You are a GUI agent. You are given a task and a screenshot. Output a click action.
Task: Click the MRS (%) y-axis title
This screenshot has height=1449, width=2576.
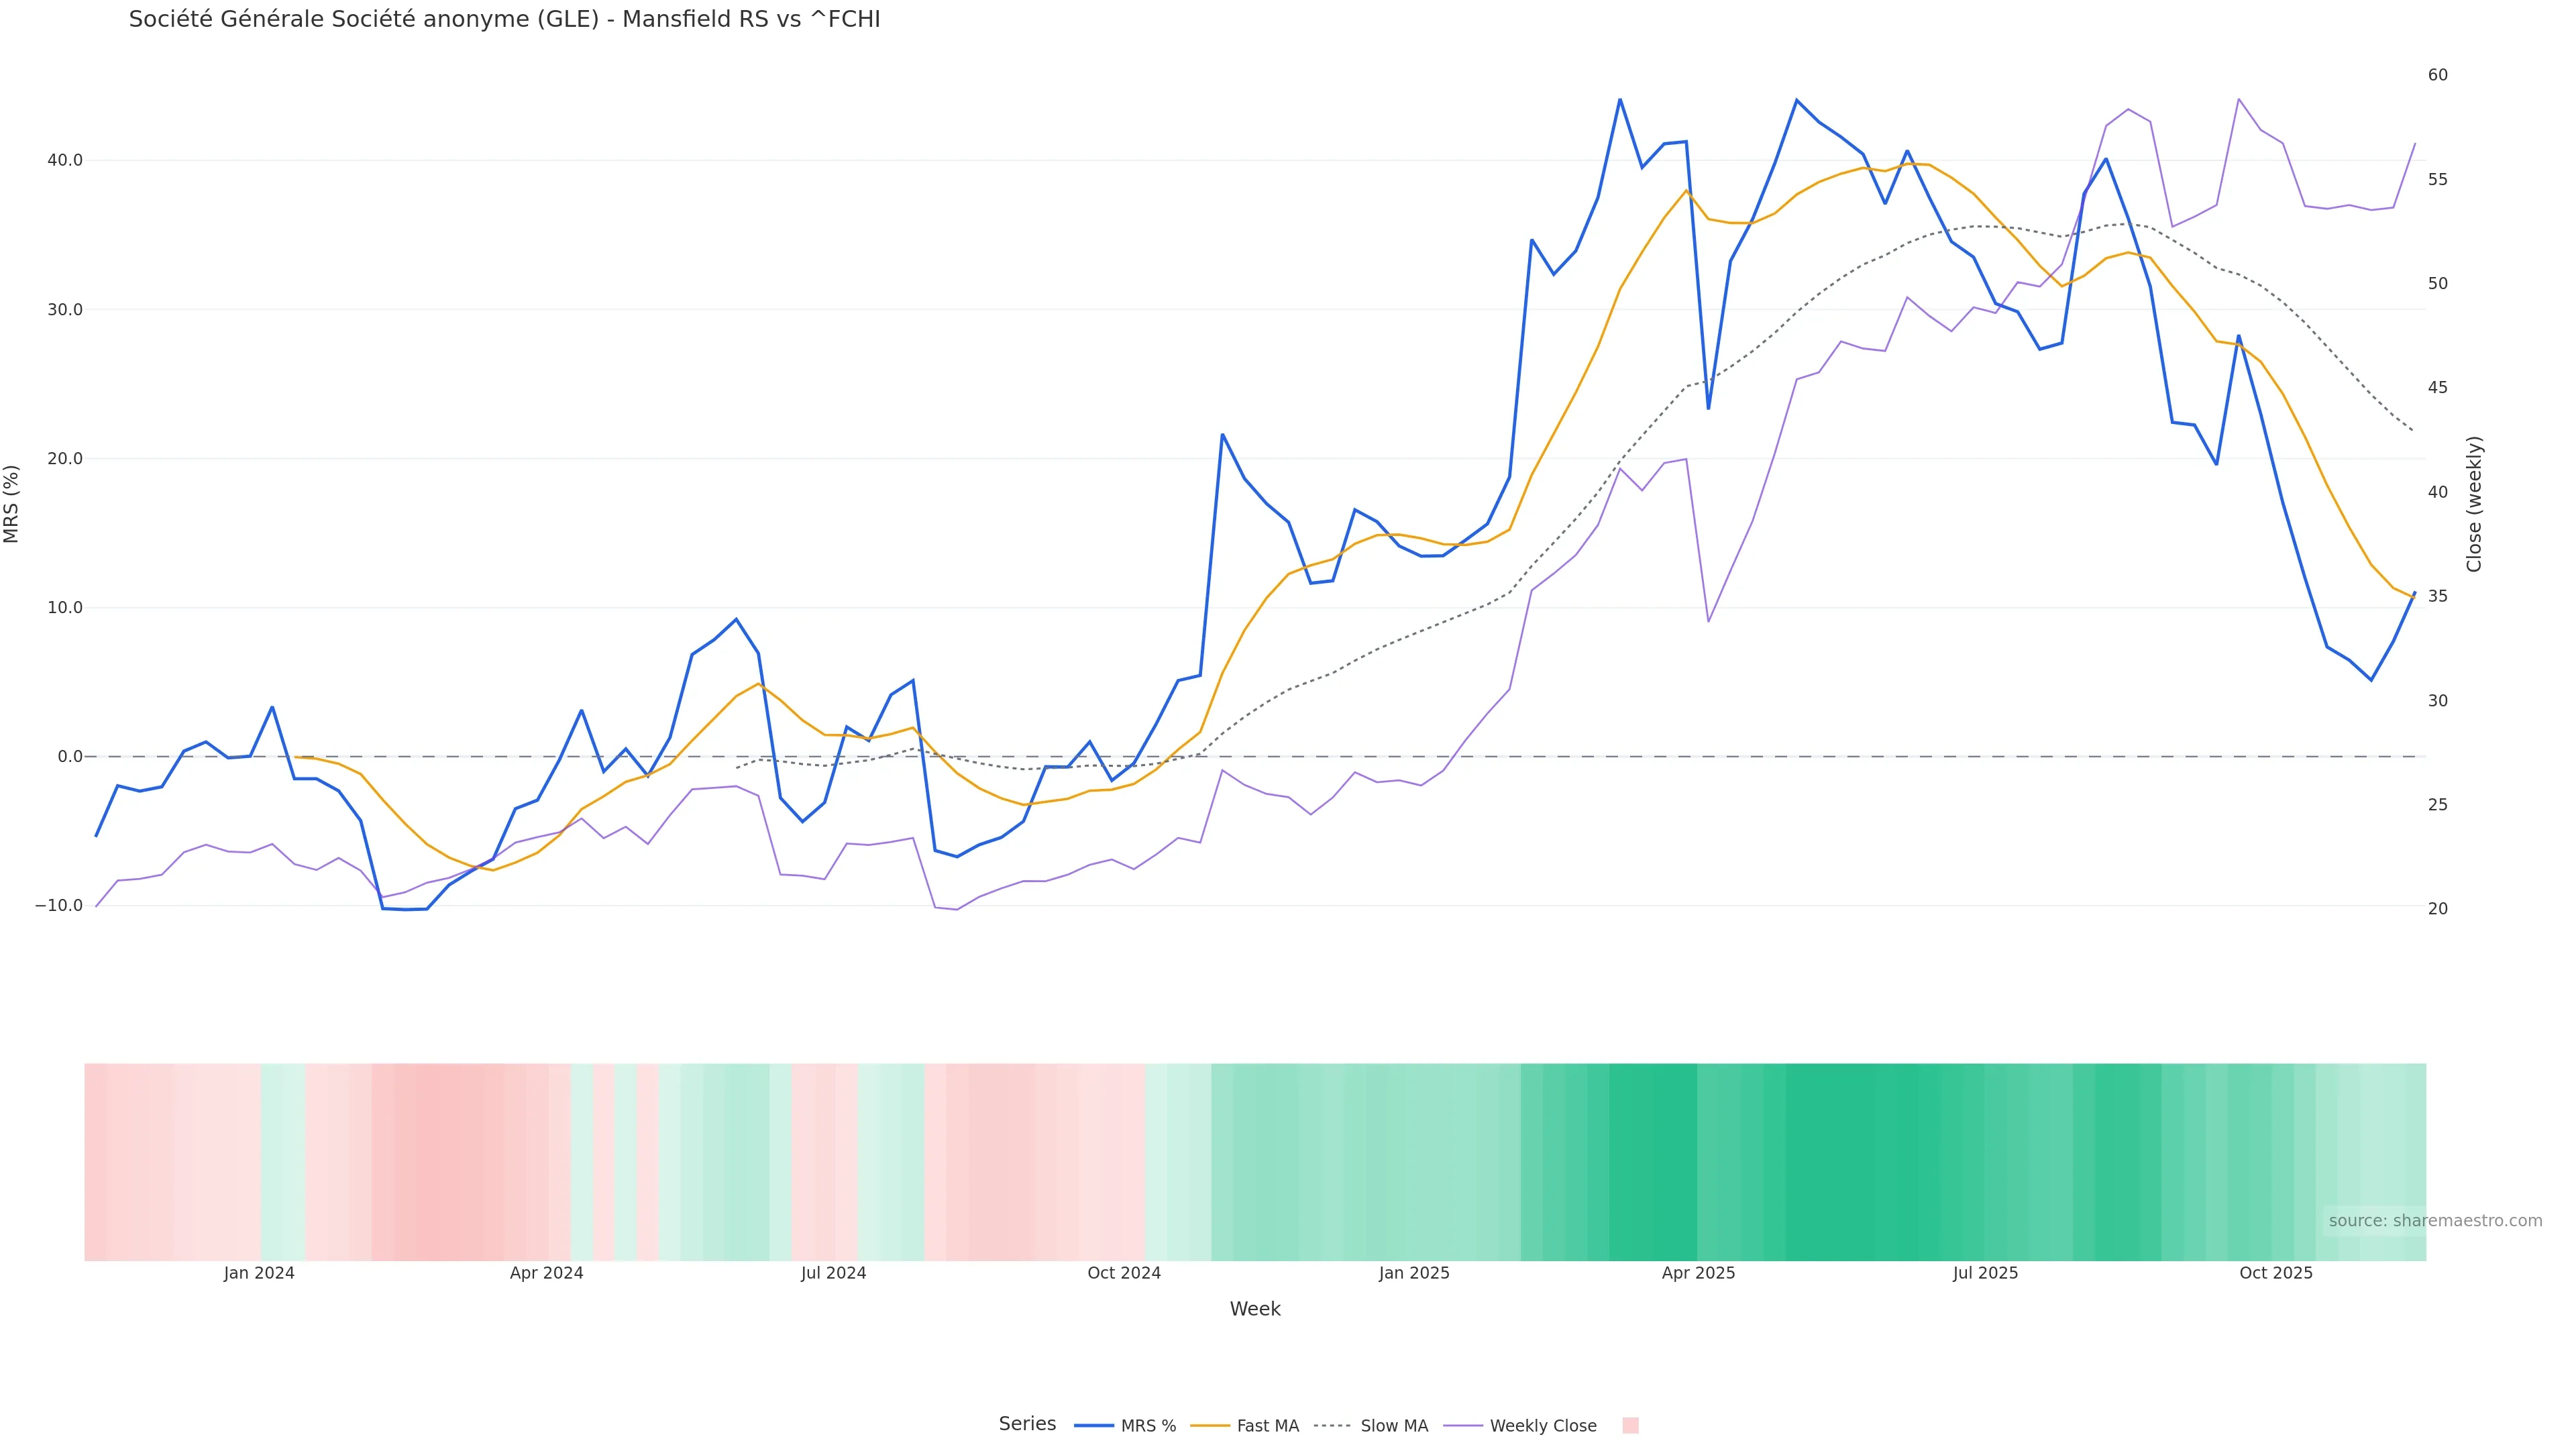coord(12,504)
